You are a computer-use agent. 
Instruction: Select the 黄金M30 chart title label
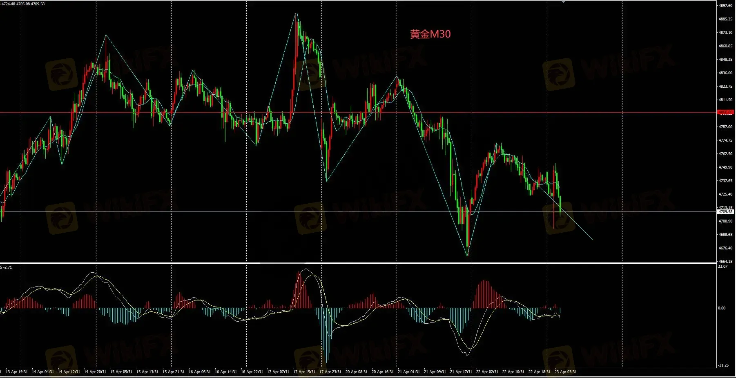tap(430, 34)
